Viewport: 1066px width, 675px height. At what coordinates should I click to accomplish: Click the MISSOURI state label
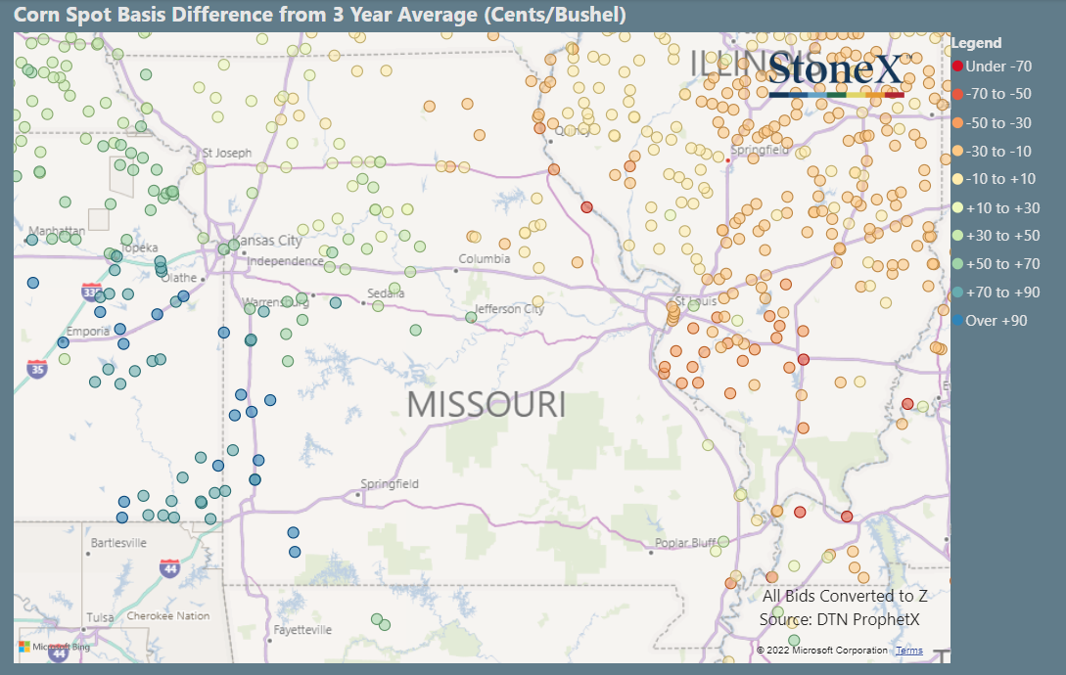(x=487, y=404)
